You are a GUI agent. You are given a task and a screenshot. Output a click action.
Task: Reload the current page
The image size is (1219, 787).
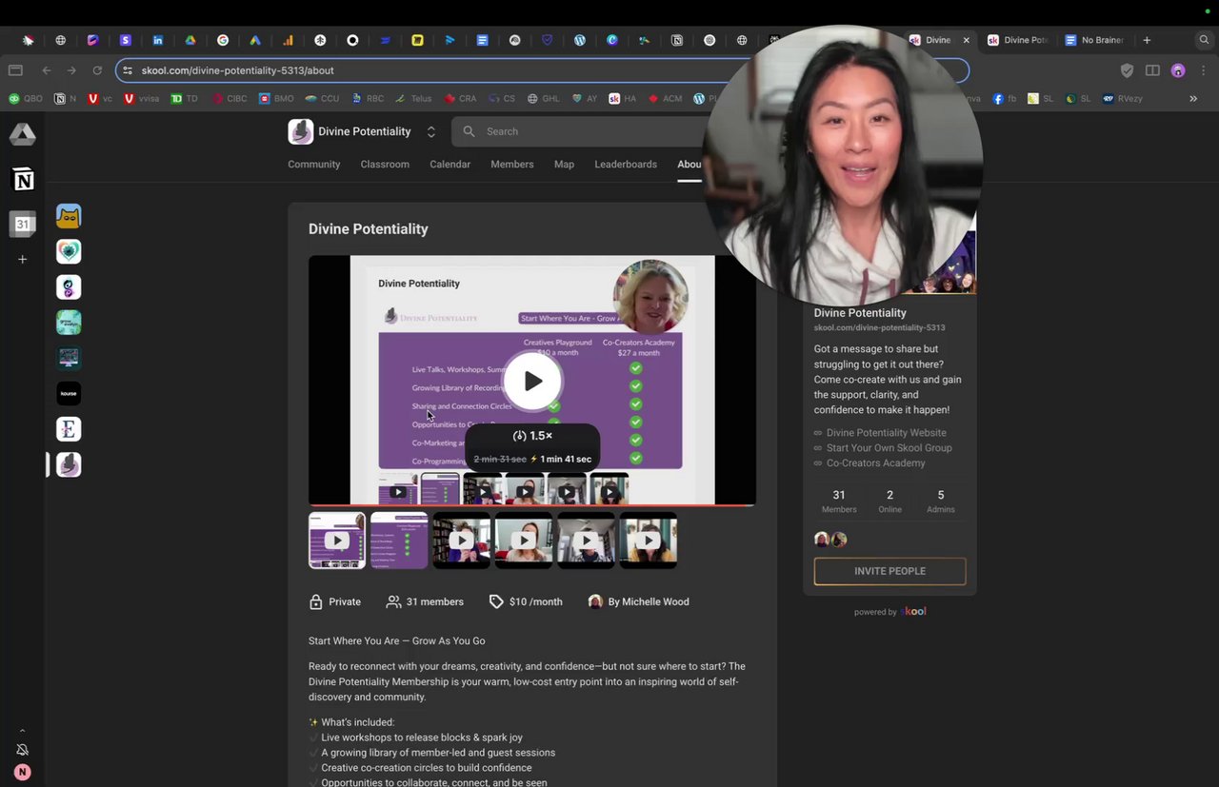tap(97, 70)
